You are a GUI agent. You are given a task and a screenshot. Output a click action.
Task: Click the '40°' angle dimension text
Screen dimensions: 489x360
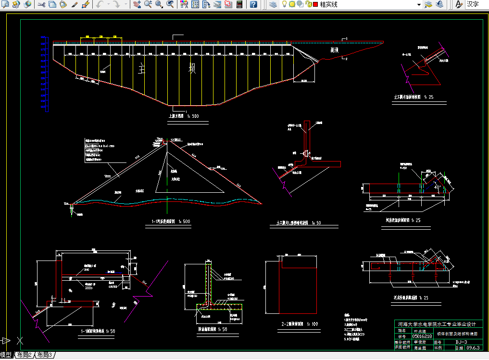point(437,187)
